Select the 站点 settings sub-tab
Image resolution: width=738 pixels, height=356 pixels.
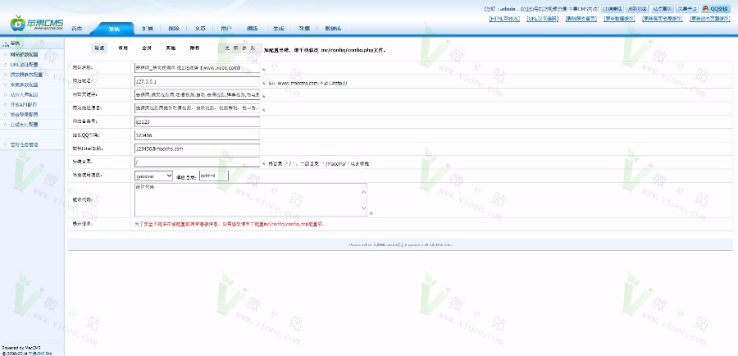coord(99,48)
